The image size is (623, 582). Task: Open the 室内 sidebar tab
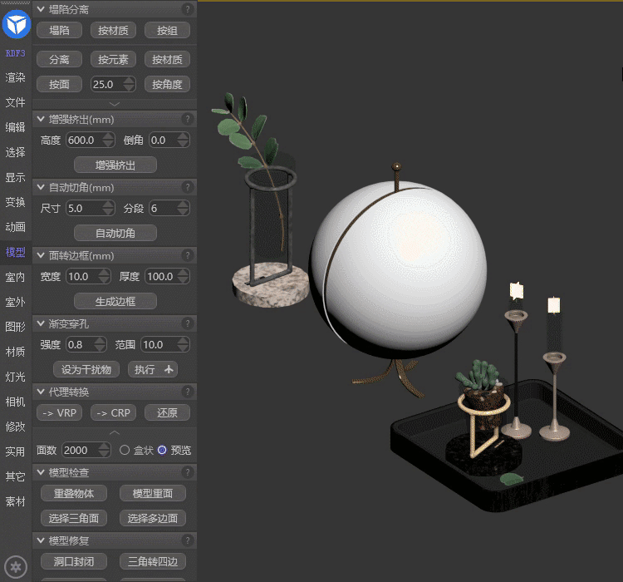click(16, 277)
